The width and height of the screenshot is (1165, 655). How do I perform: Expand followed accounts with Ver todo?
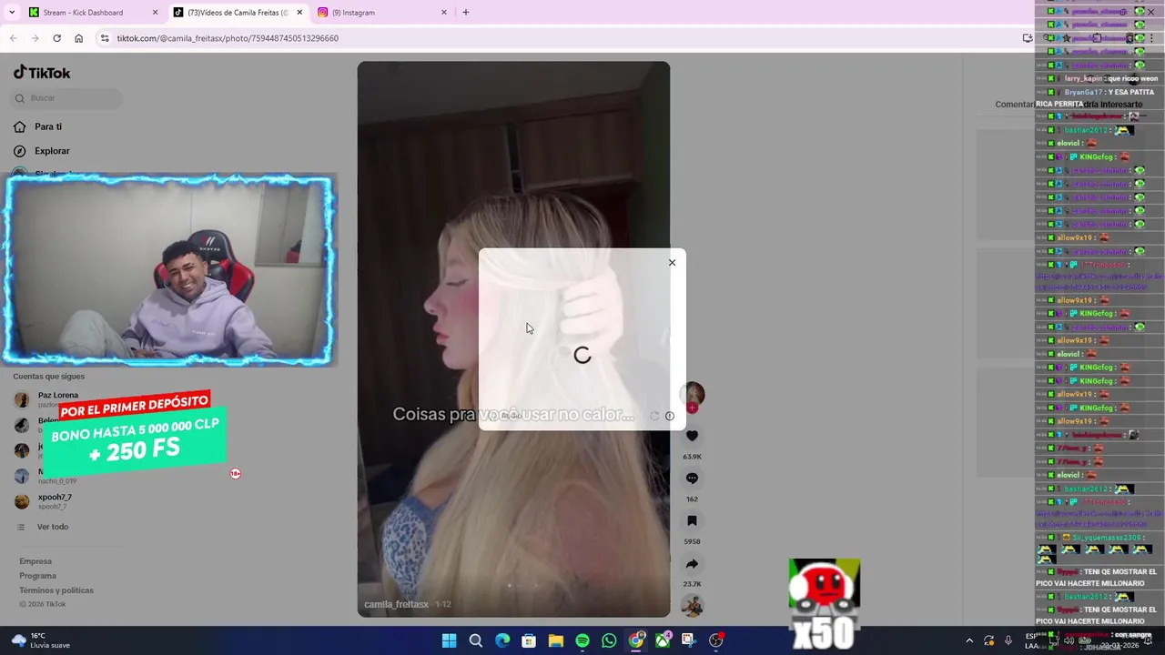(53, 527)
